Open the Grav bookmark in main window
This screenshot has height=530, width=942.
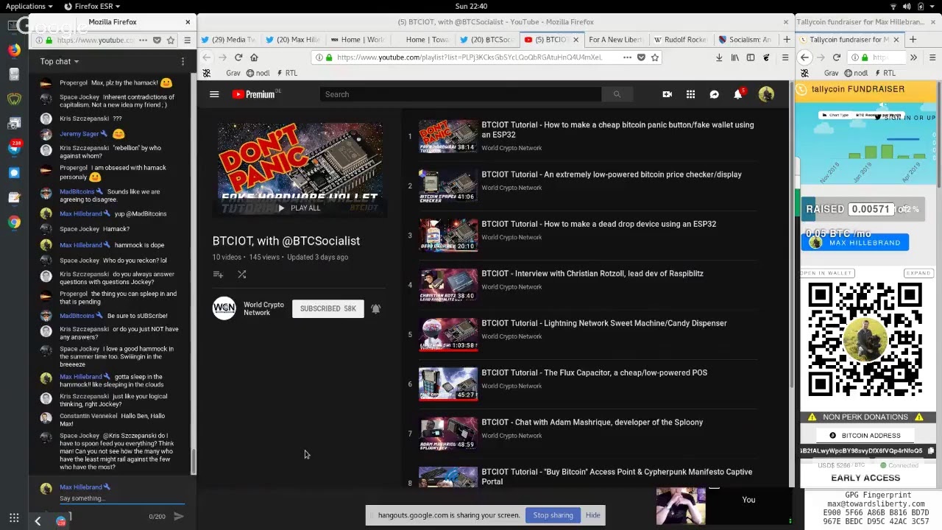pyautogui.click(x=233, y=73)
